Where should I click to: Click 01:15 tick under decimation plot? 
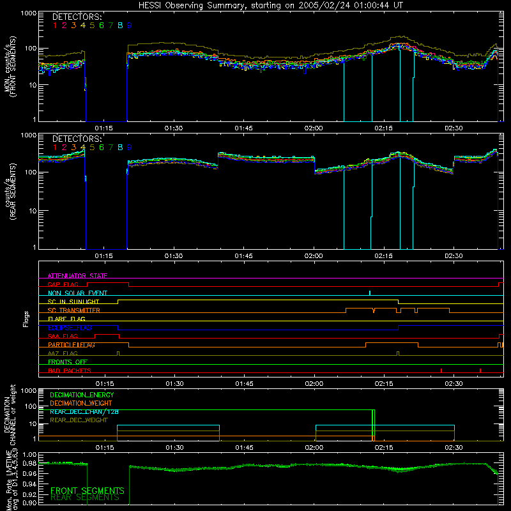[x=105, y=448]
